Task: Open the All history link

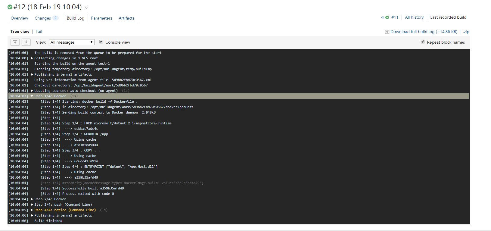Action: click(x=414, y=17)
